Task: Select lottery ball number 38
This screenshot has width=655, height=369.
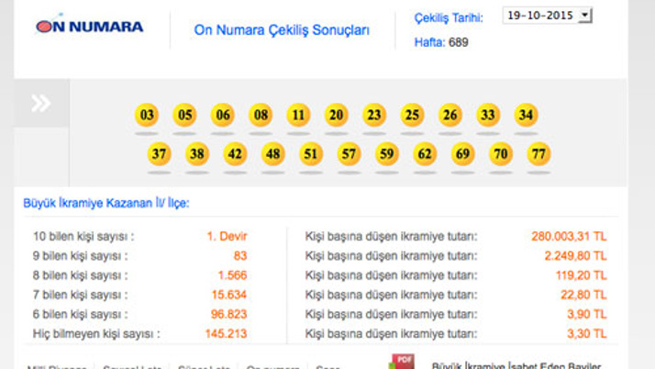Action: pos(197,154)
